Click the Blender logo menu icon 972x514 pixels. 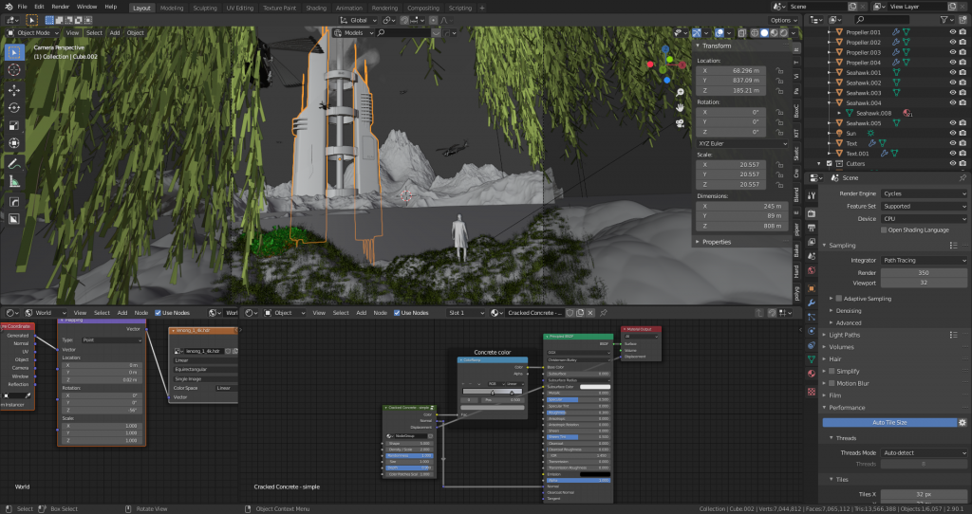[x=8, y=7]
